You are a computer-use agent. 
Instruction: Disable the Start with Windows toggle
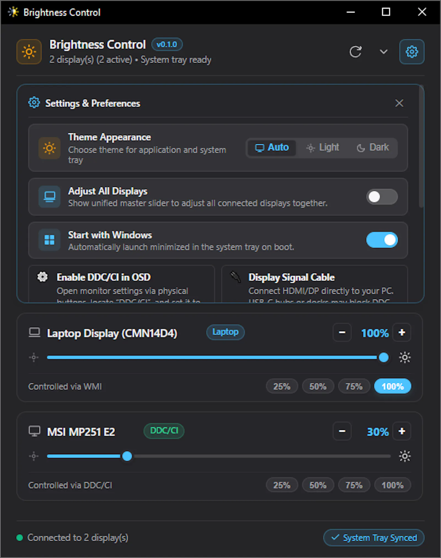point(382,240)
